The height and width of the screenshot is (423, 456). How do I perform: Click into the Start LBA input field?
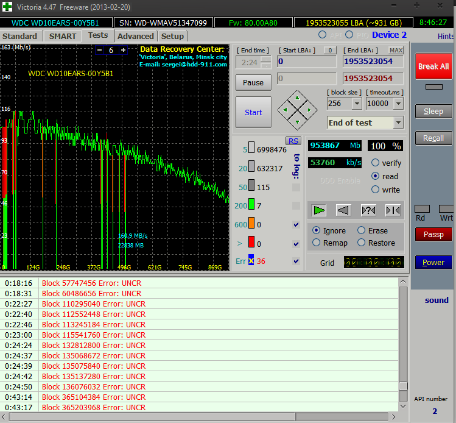click(306, 62)
